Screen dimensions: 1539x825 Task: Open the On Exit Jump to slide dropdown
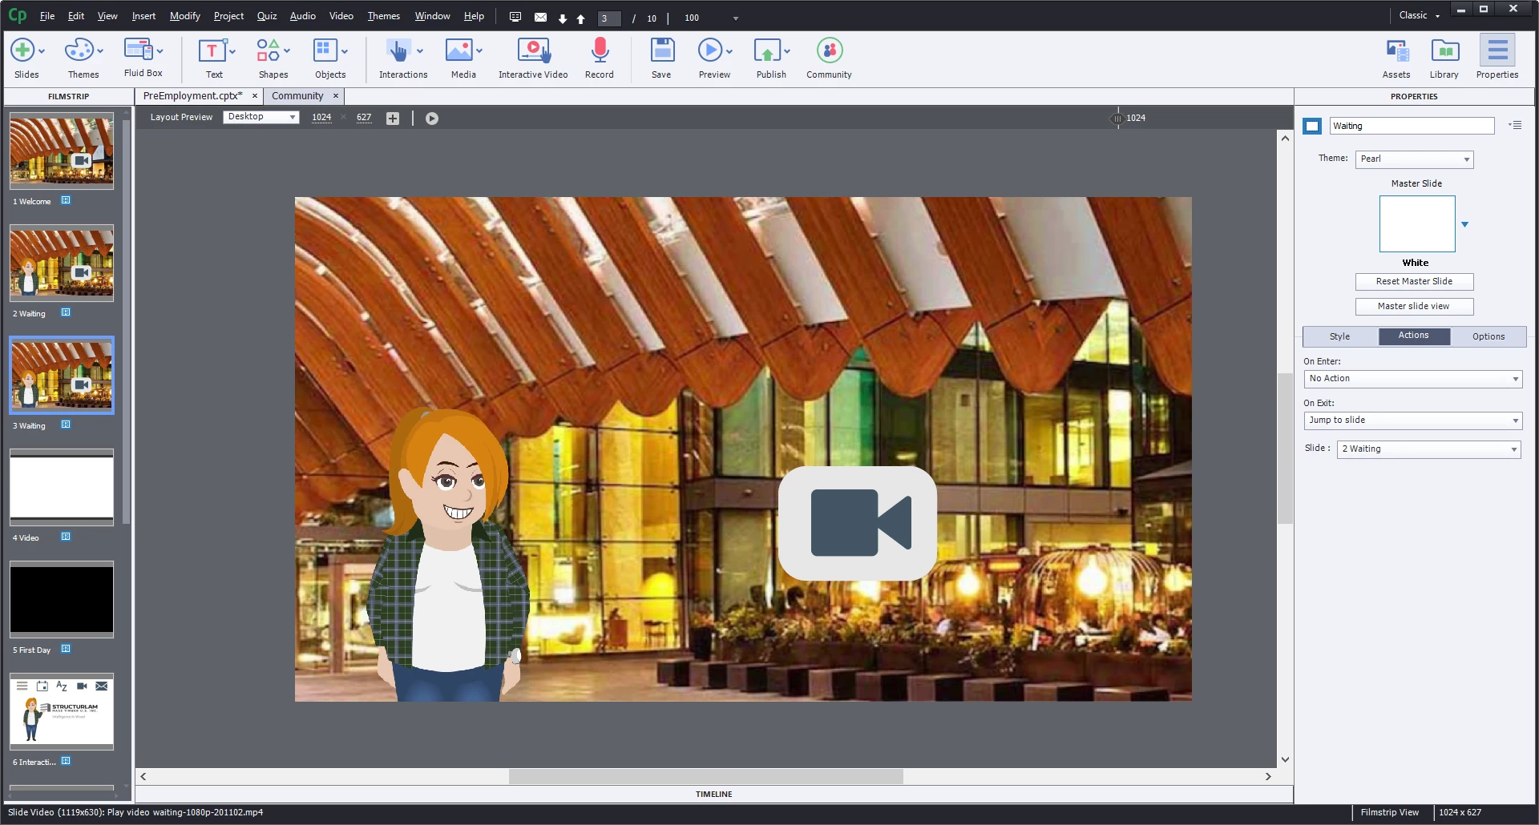pyautogui.click(x=1413, y=421)
